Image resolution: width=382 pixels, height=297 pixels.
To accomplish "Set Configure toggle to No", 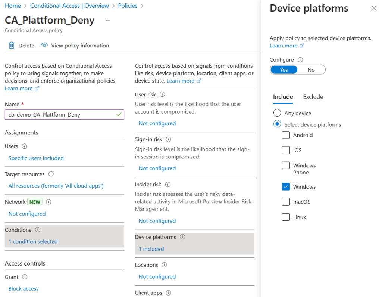I will [311, 70].
